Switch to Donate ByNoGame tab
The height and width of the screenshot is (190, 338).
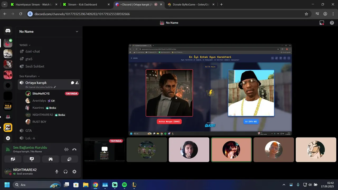click(x=192, y=4)
